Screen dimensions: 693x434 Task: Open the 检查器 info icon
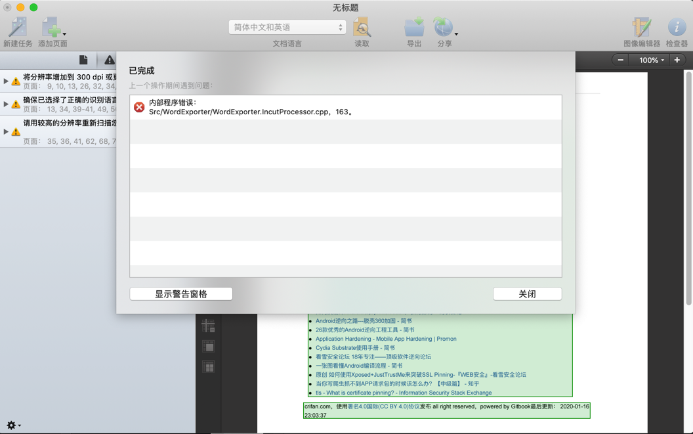pyautogui.click(x=677, y=28)
